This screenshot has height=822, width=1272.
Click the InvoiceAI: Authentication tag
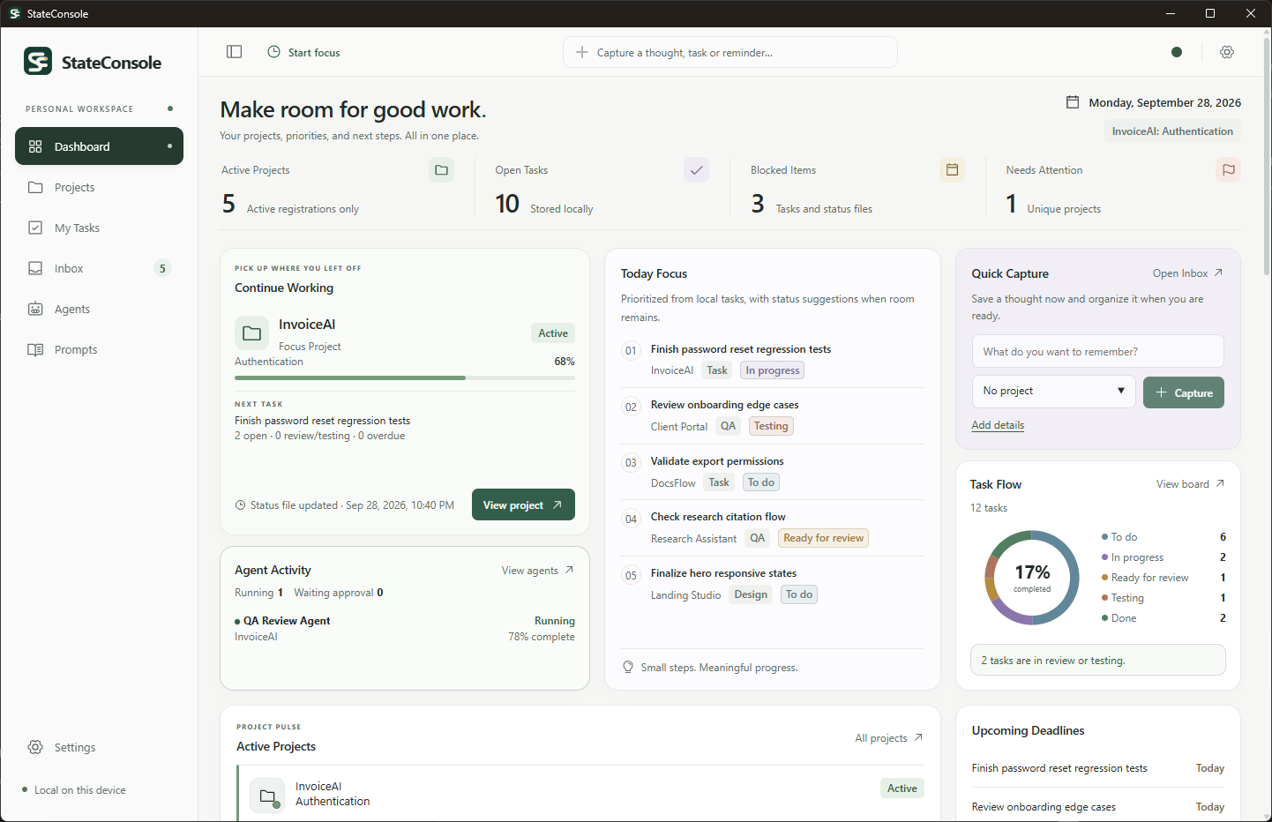1172,131
